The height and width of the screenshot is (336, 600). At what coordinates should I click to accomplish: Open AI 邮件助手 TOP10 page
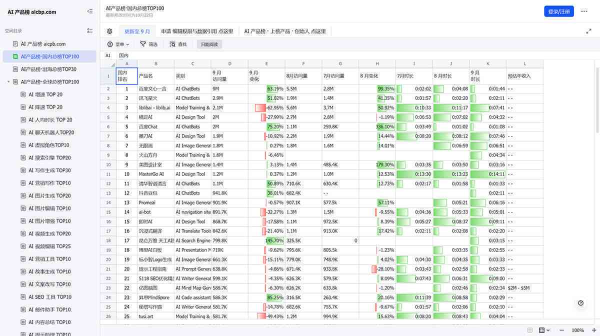pyautogui.click(x=49, y=309)
